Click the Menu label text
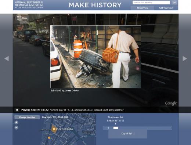The image size is (191, 145). pyautogui.click(x=25, y=18)
